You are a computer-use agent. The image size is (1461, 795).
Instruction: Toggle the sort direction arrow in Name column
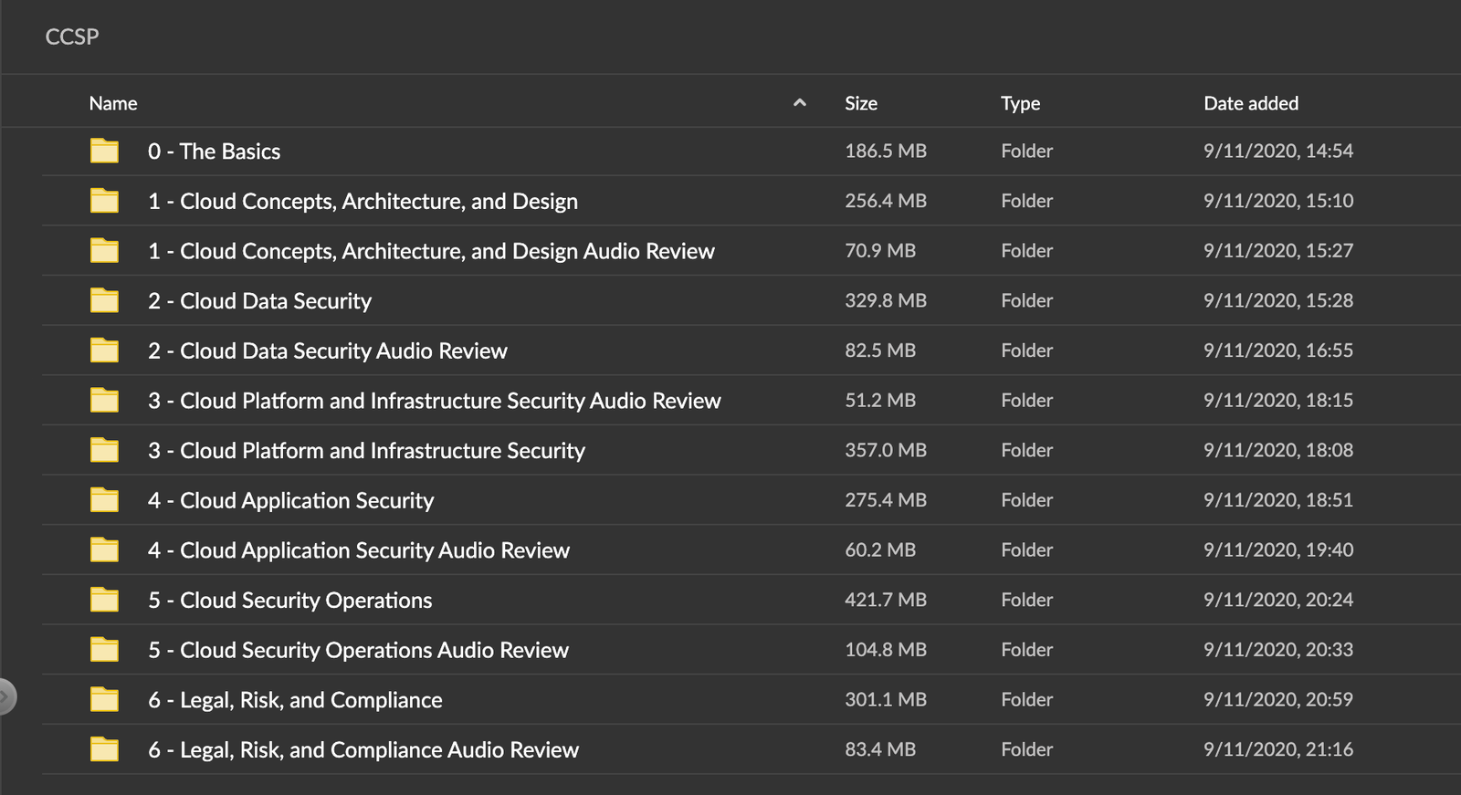(800, 103)
